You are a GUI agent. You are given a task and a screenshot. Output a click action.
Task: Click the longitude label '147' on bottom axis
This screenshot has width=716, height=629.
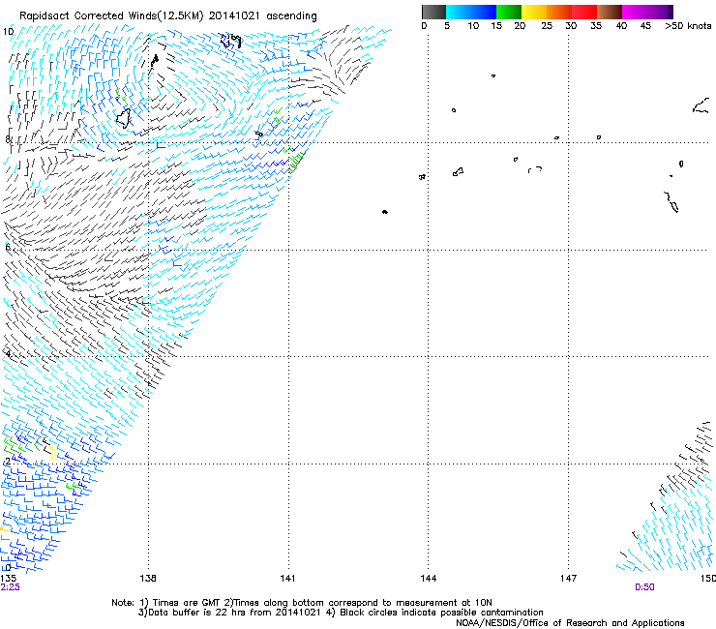568,579
